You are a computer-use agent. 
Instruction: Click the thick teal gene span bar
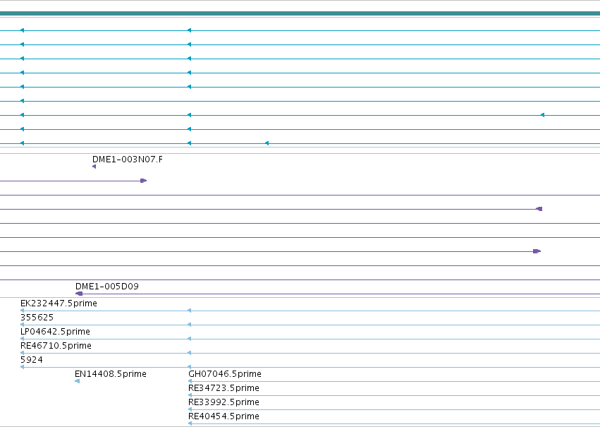click(x=300, y=13)
